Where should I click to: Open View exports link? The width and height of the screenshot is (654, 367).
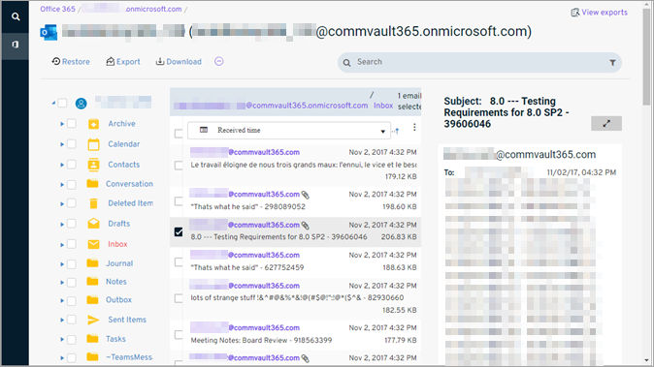(x=600, y=13)
